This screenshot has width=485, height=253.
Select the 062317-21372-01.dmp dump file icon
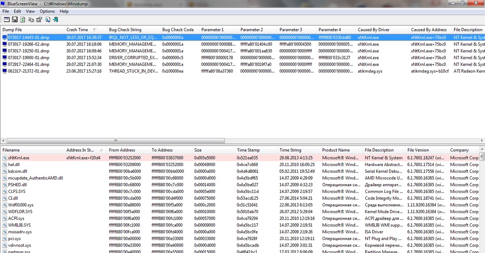(x=5, y=71)
